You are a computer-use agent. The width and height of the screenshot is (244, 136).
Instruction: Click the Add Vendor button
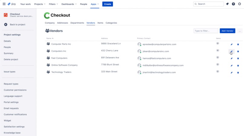point(227,31)
